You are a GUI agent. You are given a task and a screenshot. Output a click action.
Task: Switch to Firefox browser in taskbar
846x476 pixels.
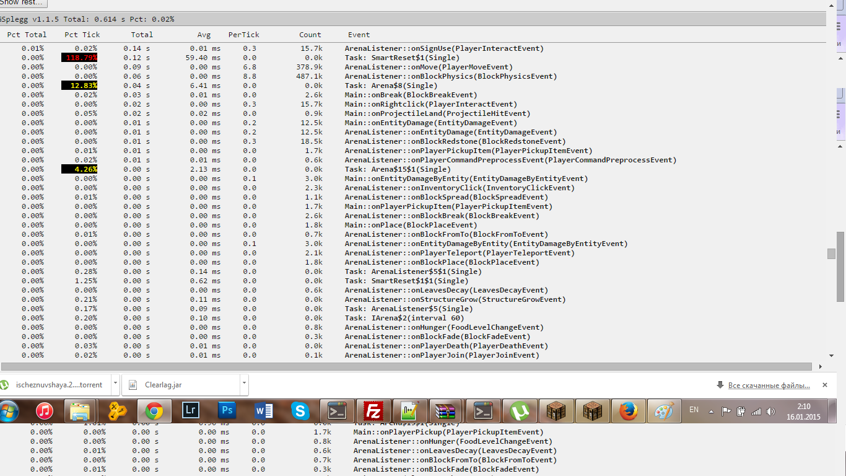coord(628,411)
